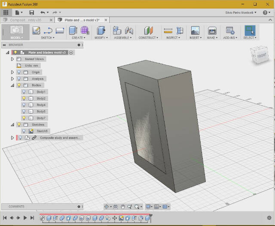The image size is (275, 226).
Task: Click the Make 3D print icon
Action: click(212, 30)
